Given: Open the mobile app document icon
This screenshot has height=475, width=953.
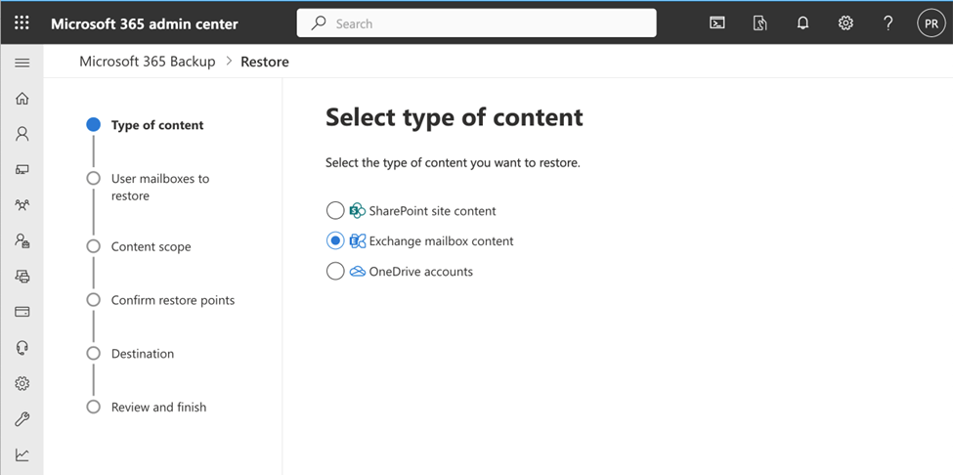Looking at the screenshot, I should 759,23.
